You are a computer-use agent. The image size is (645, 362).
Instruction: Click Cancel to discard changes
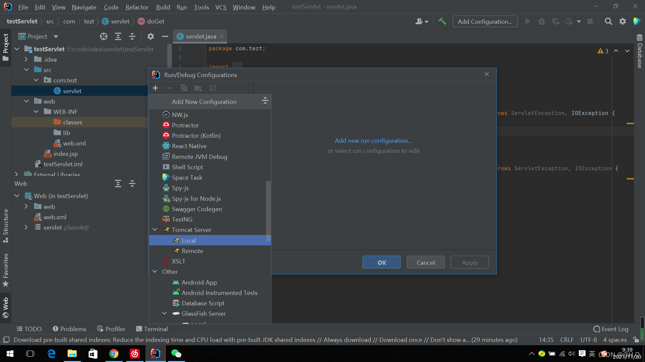426,262
